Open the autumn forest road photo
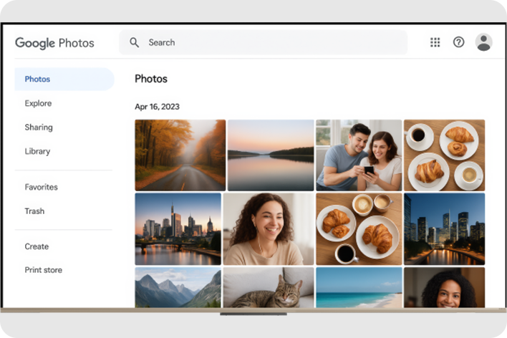The height and width of the screenshot is (338, 507). point(180,155)
